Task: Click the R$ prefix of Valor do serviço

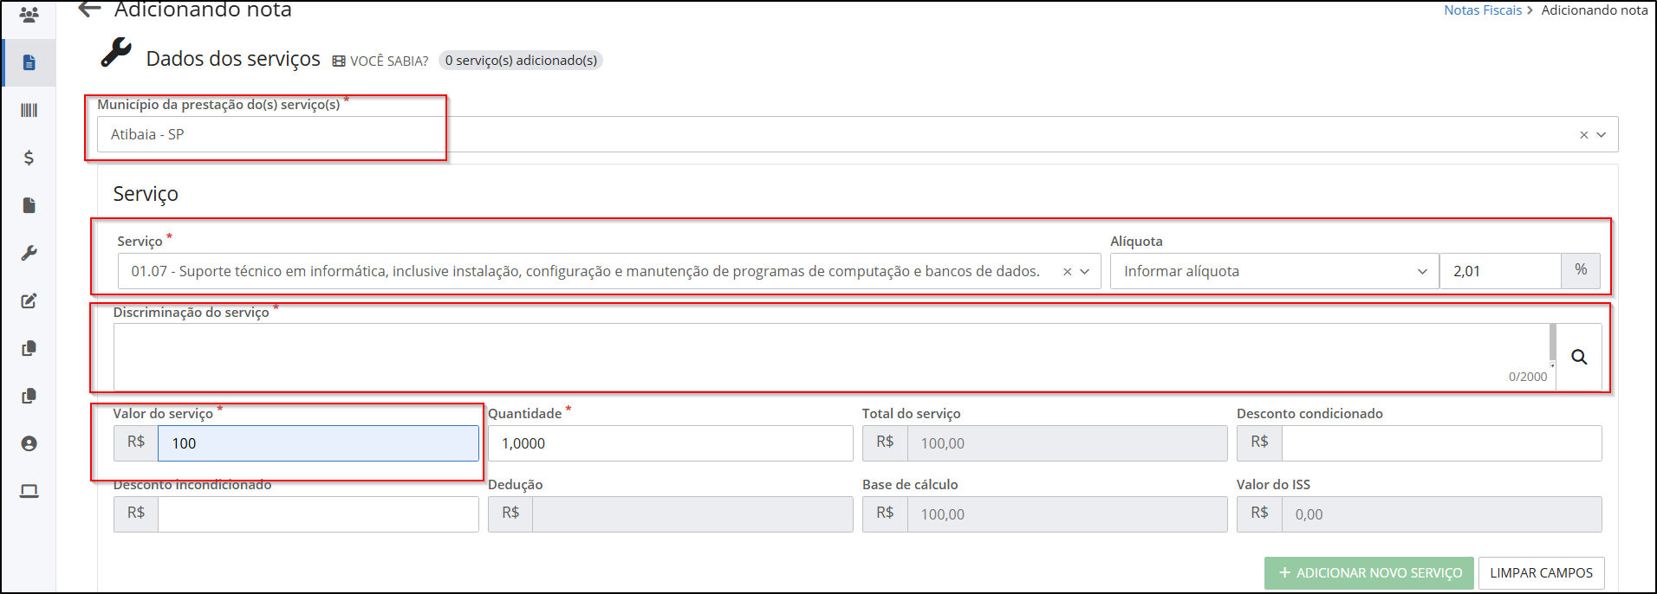Action: pos(136,442)
